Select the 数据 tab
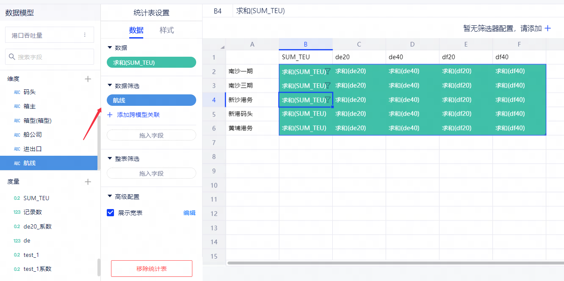 136,30
